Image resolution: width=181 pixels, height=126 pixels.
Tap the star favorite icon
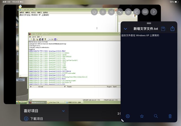pyautogui.click(x=142, y=116)
